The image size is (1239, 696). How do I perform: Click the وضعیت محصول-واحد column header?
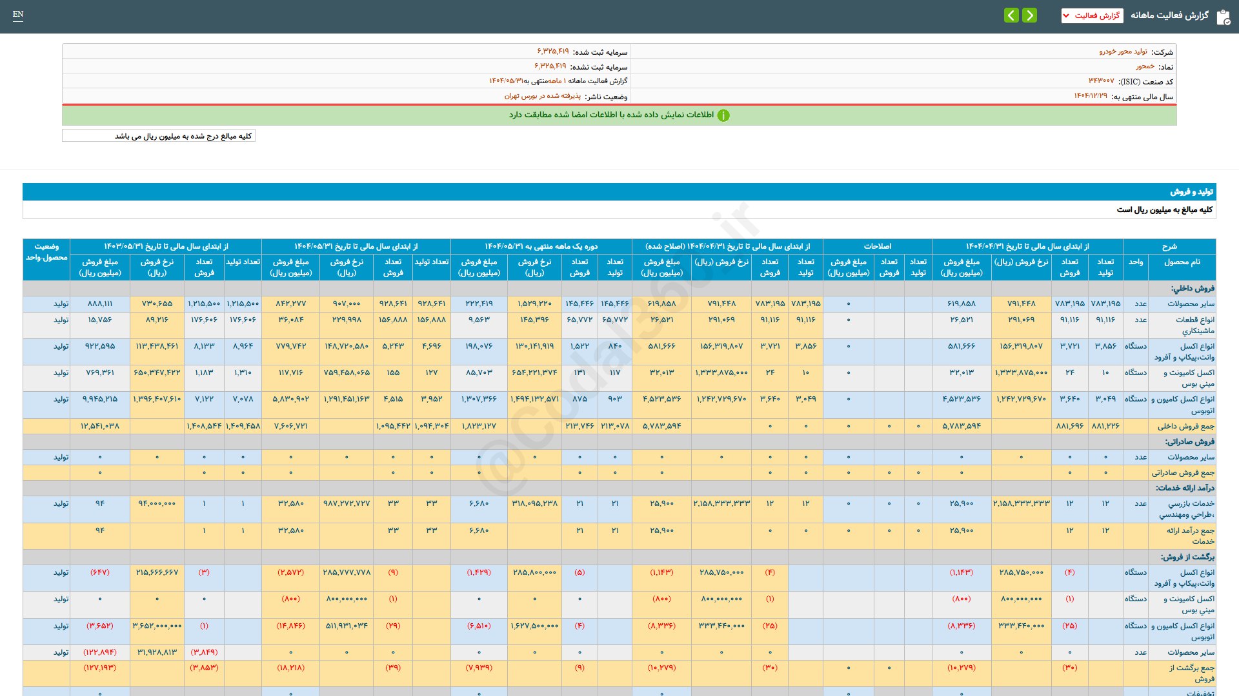[x=46, y=252]
